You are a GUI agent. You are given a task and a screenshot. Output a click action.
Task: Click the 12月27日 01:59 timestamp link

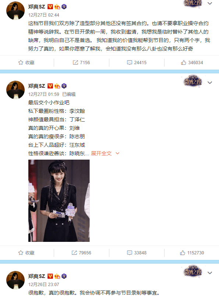pyautogui.click(x=43, y=94)
